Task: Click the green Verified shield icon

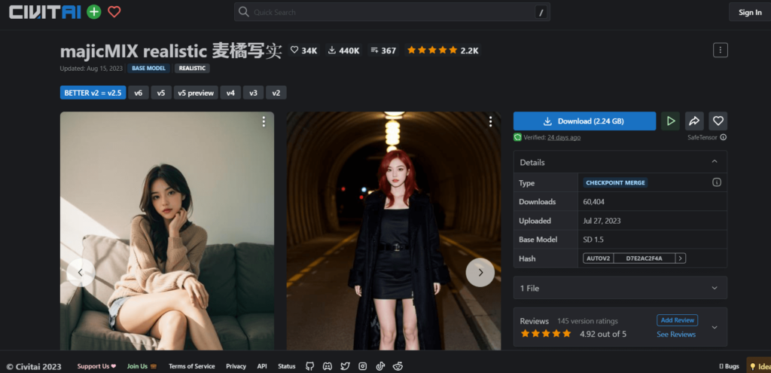Action: [517, 137]
